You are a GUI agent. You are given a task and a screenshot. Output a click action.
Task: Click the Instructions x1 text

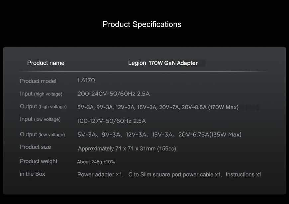pos(244,175)
